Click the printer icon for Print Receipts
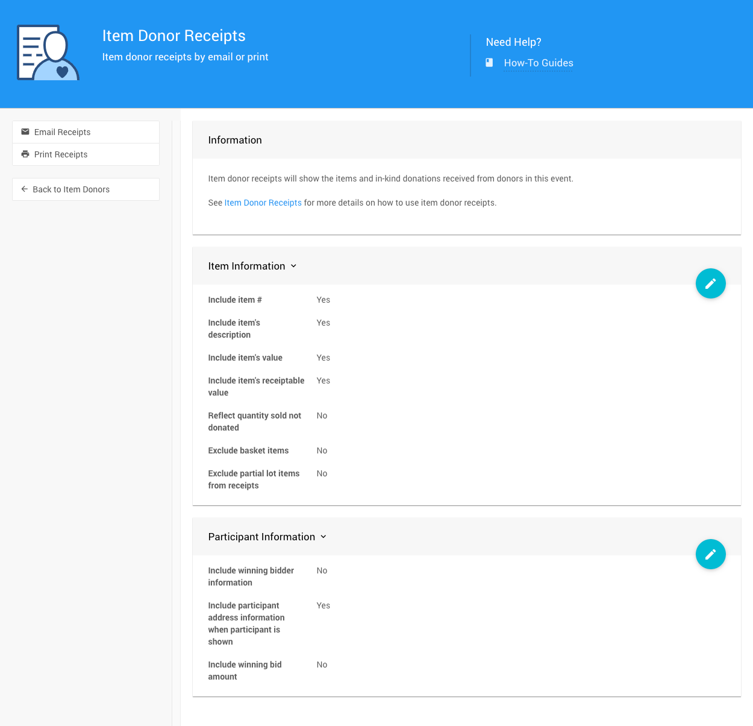Screen dimensions: 753x726 [25, 154]
